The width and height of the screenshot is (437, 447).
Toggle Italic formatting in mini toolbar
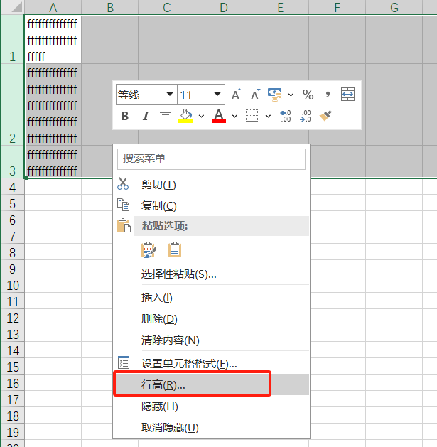[146, 116]
